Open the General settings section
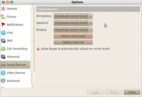The height and width of the screenshot is (97, 142). [x=15, y=9]
